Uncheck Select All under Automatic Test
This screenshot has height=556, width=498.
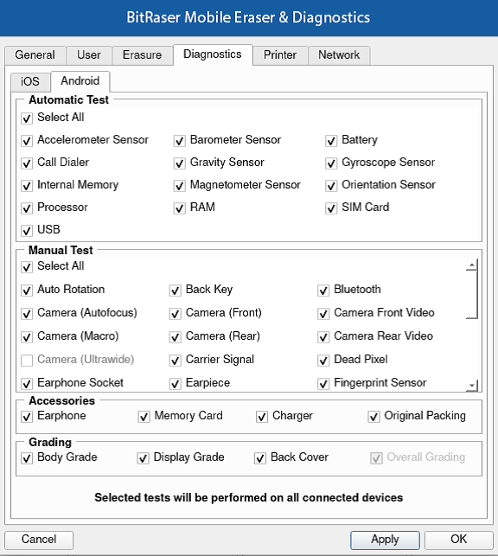(27, 118)
